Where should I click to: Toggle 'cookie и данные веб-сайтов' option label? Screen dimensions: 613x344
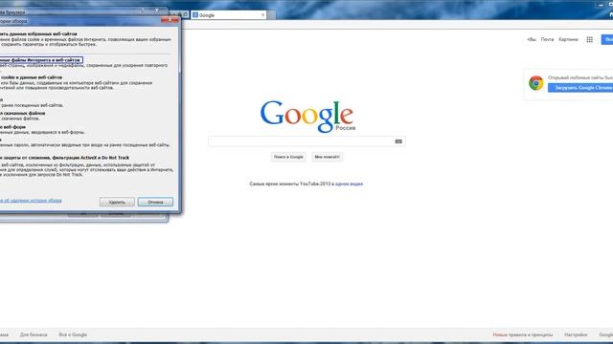pyautogui.click(x=32, y=77)
